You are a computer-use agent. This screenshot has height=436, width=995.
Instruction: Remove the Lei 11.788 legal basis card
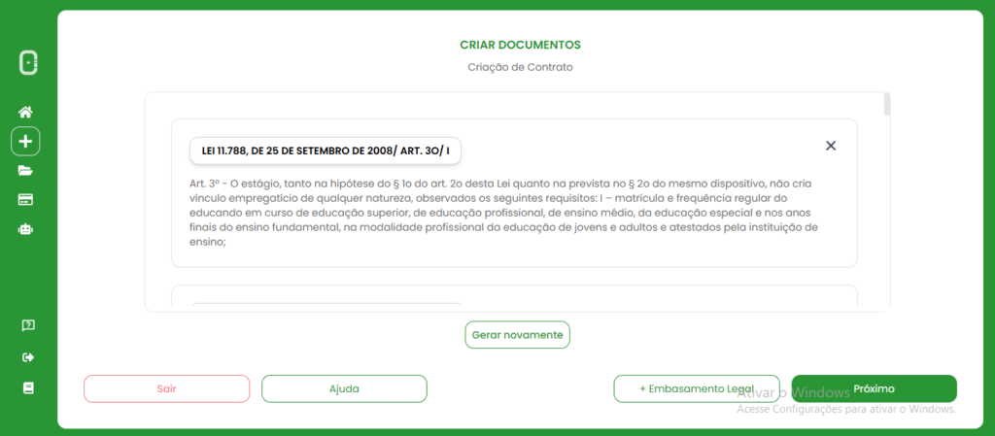pyautogui.click(x=831, y=146)
